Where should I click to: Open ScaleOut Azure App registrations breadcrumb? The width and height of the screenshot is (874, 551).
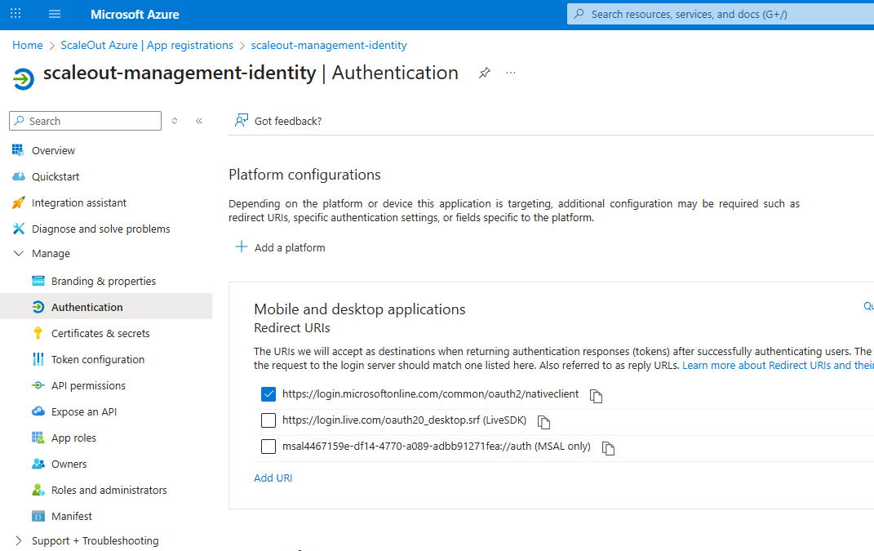[147, 45]
